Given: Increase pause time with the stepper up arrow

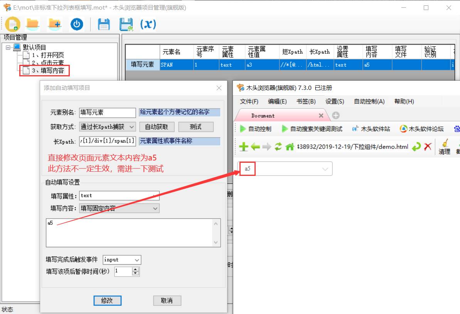Looking at the screenshot, I should click(x=136, y=270).
